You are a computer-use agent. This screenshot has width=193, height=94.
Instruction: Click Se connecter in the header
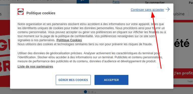(x=155, y=3)
